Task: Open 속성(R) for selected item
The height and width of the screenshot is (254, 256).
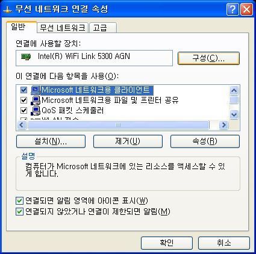Action: (205, 141)
